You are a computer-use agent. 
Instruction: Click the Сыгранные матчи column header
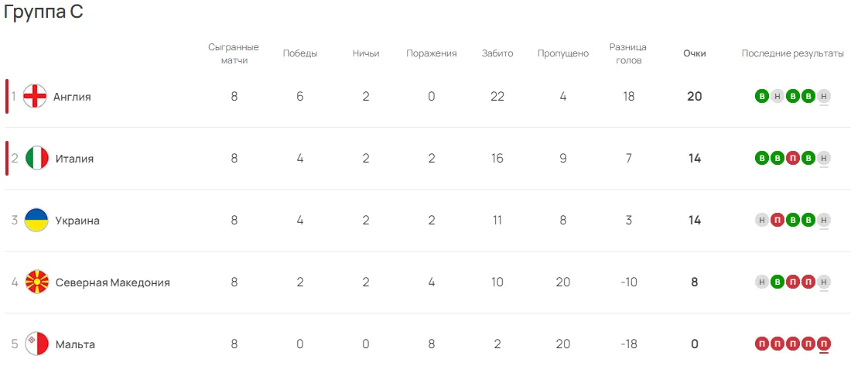click(x=234, y=53)
